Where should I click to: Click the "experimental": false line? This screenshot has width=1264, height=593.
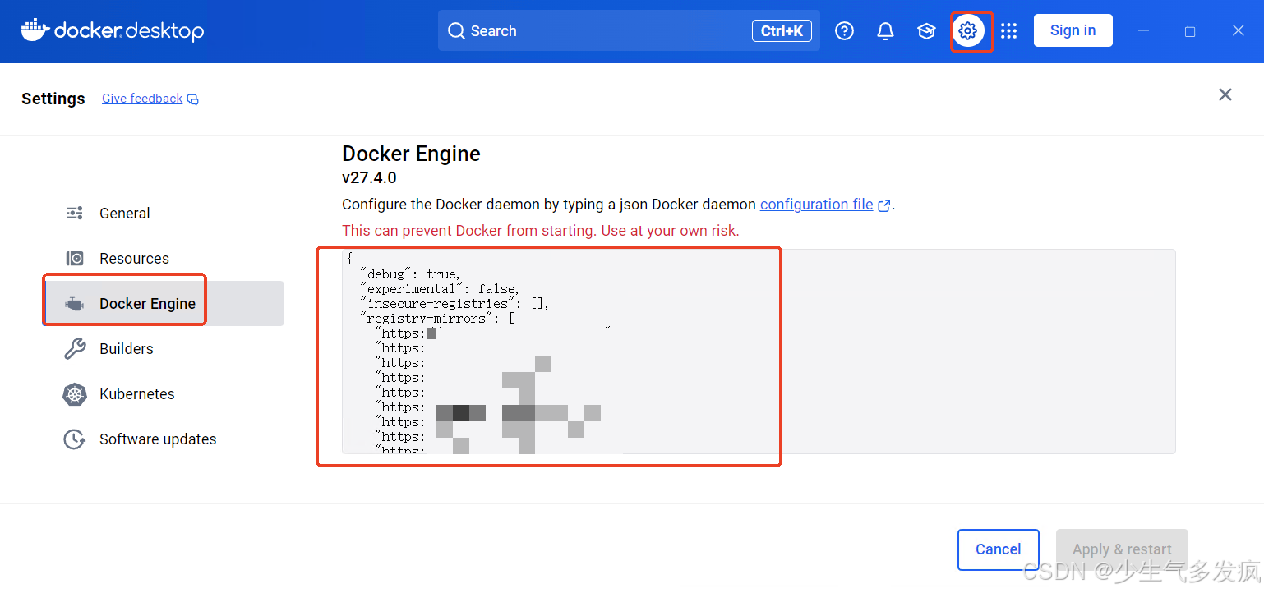pyautogui.click(x=440, y=289)
